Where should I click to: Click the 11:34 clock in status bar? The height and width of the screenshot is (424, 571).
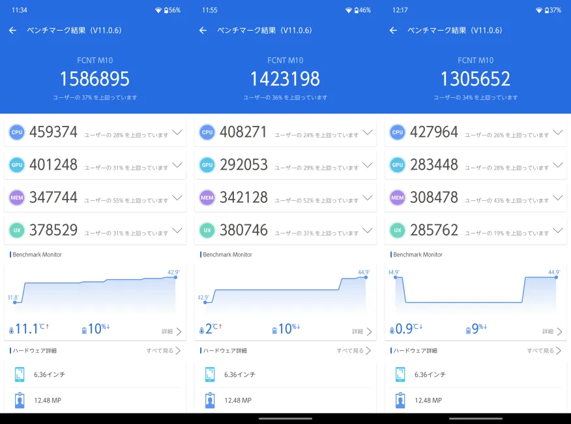(20, 10)
